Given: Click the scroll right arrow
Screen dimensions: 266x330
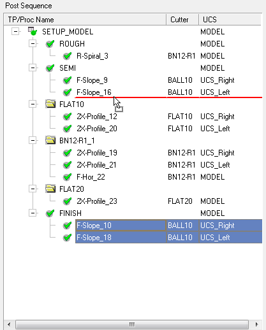Looking at the screenshot, I should 256,324.
